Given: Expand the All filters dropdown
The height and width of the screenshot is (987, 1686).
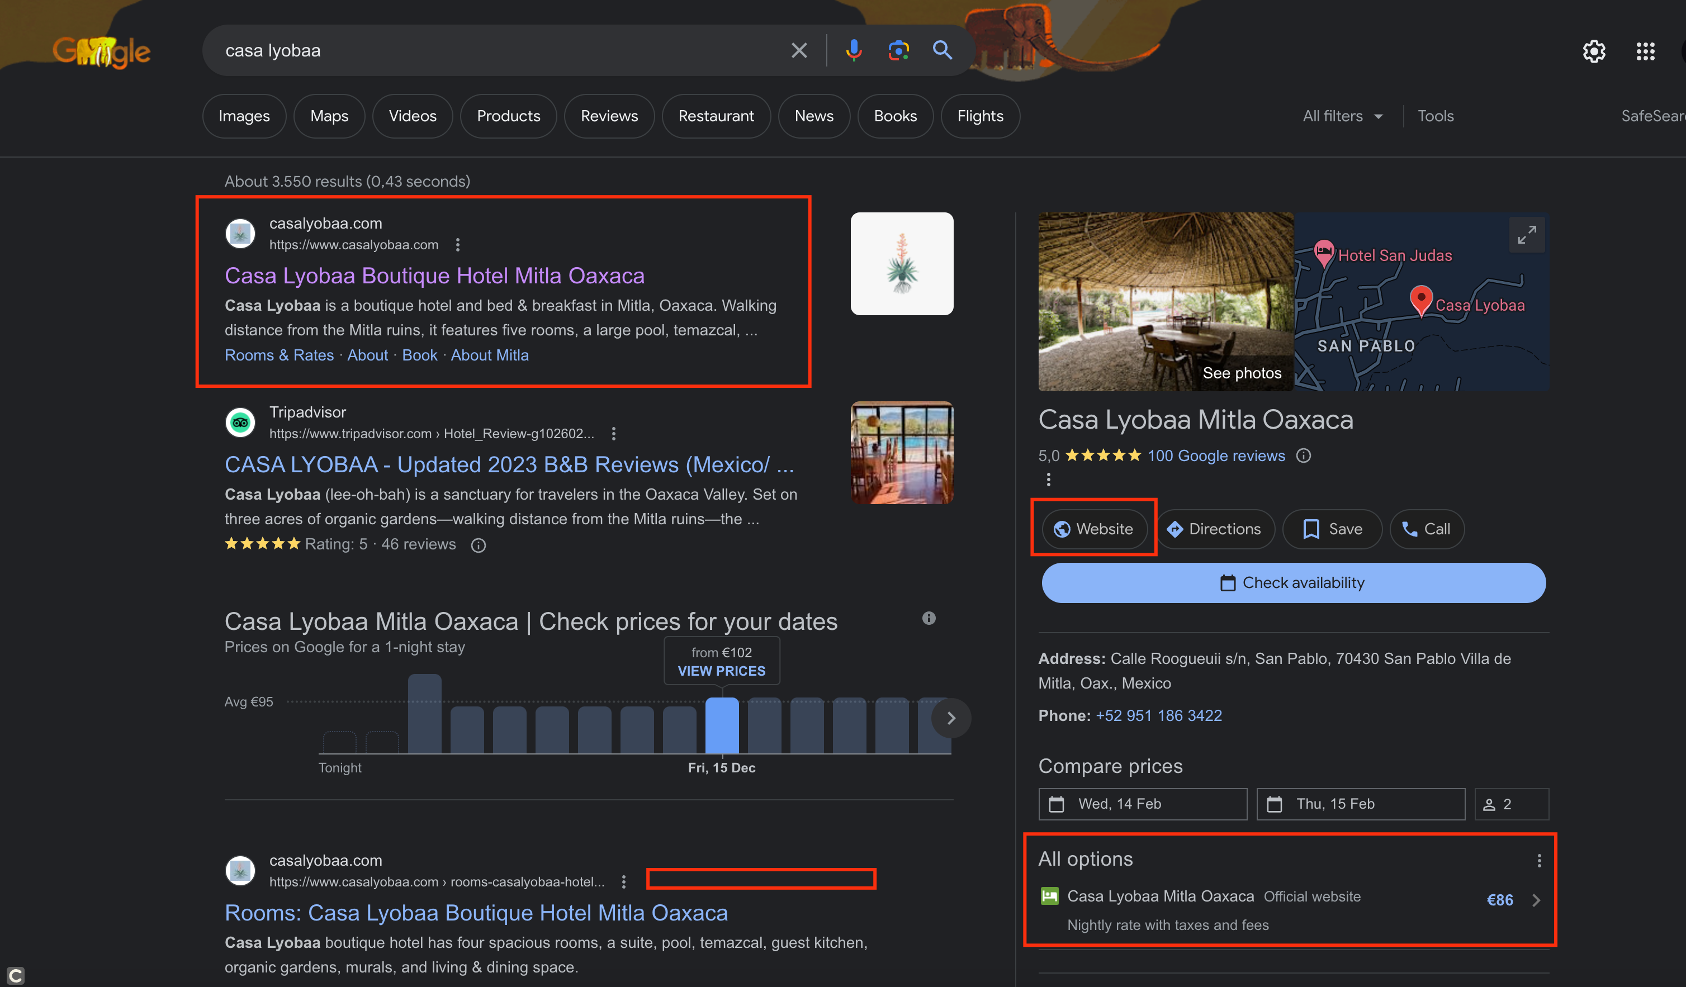Looking at the screenshot, I should click(1342, 116).
